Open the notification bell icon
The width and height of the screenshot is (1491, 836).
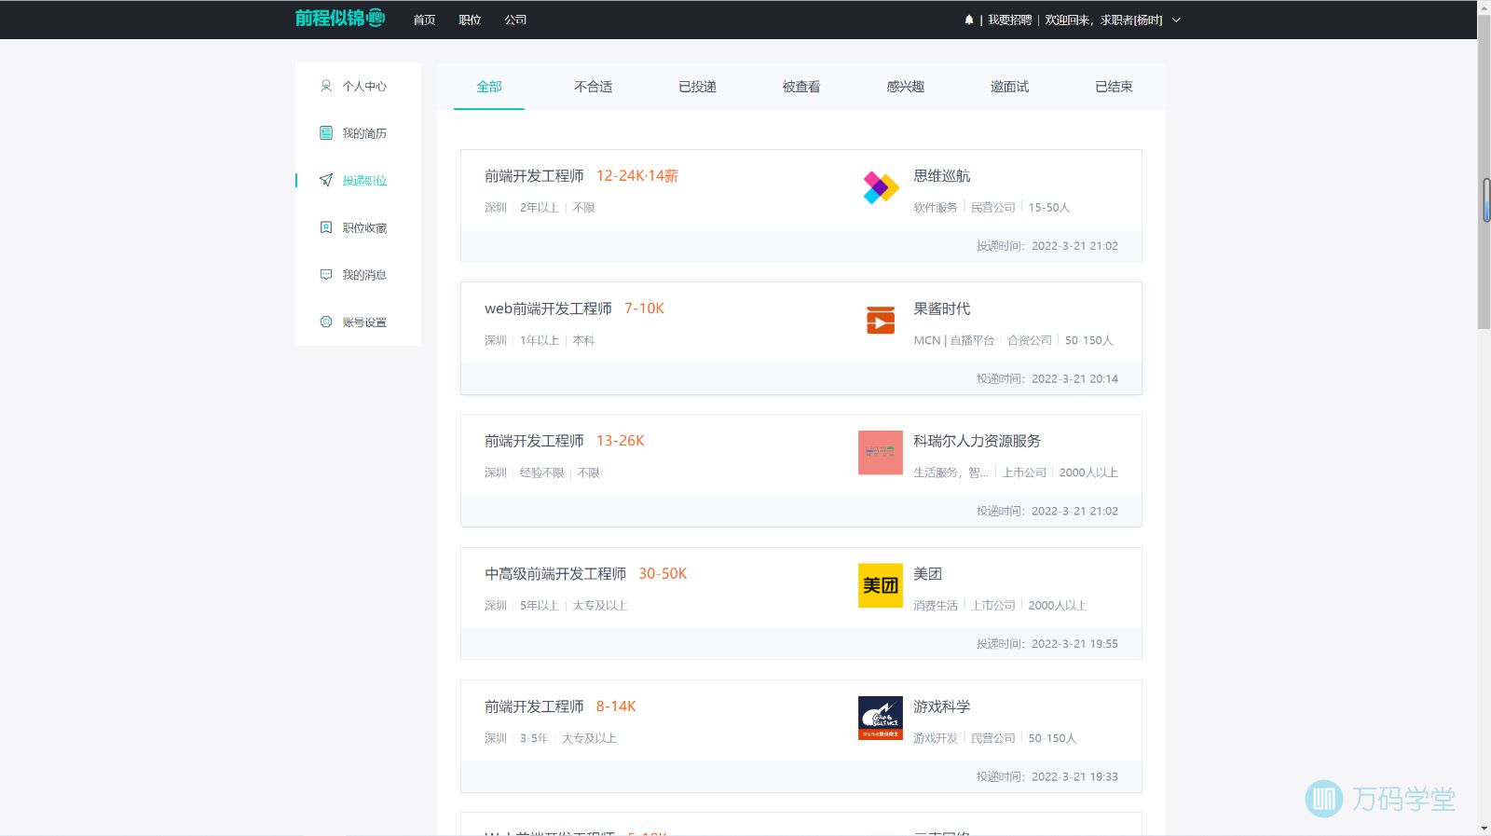click(x=969, y=20)
